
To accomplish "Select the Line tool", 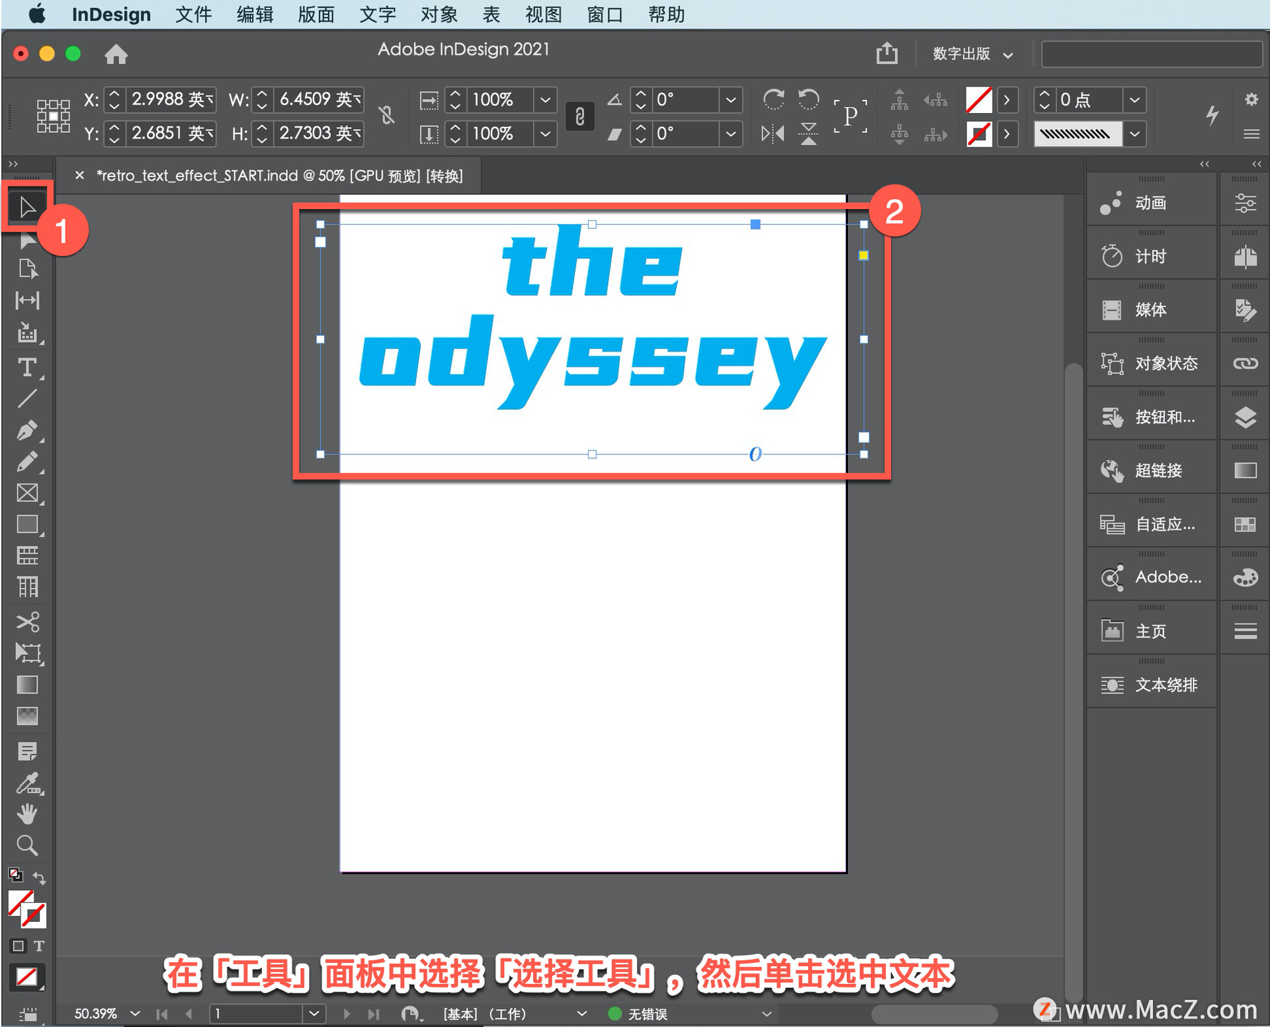I will pos(27,399).
